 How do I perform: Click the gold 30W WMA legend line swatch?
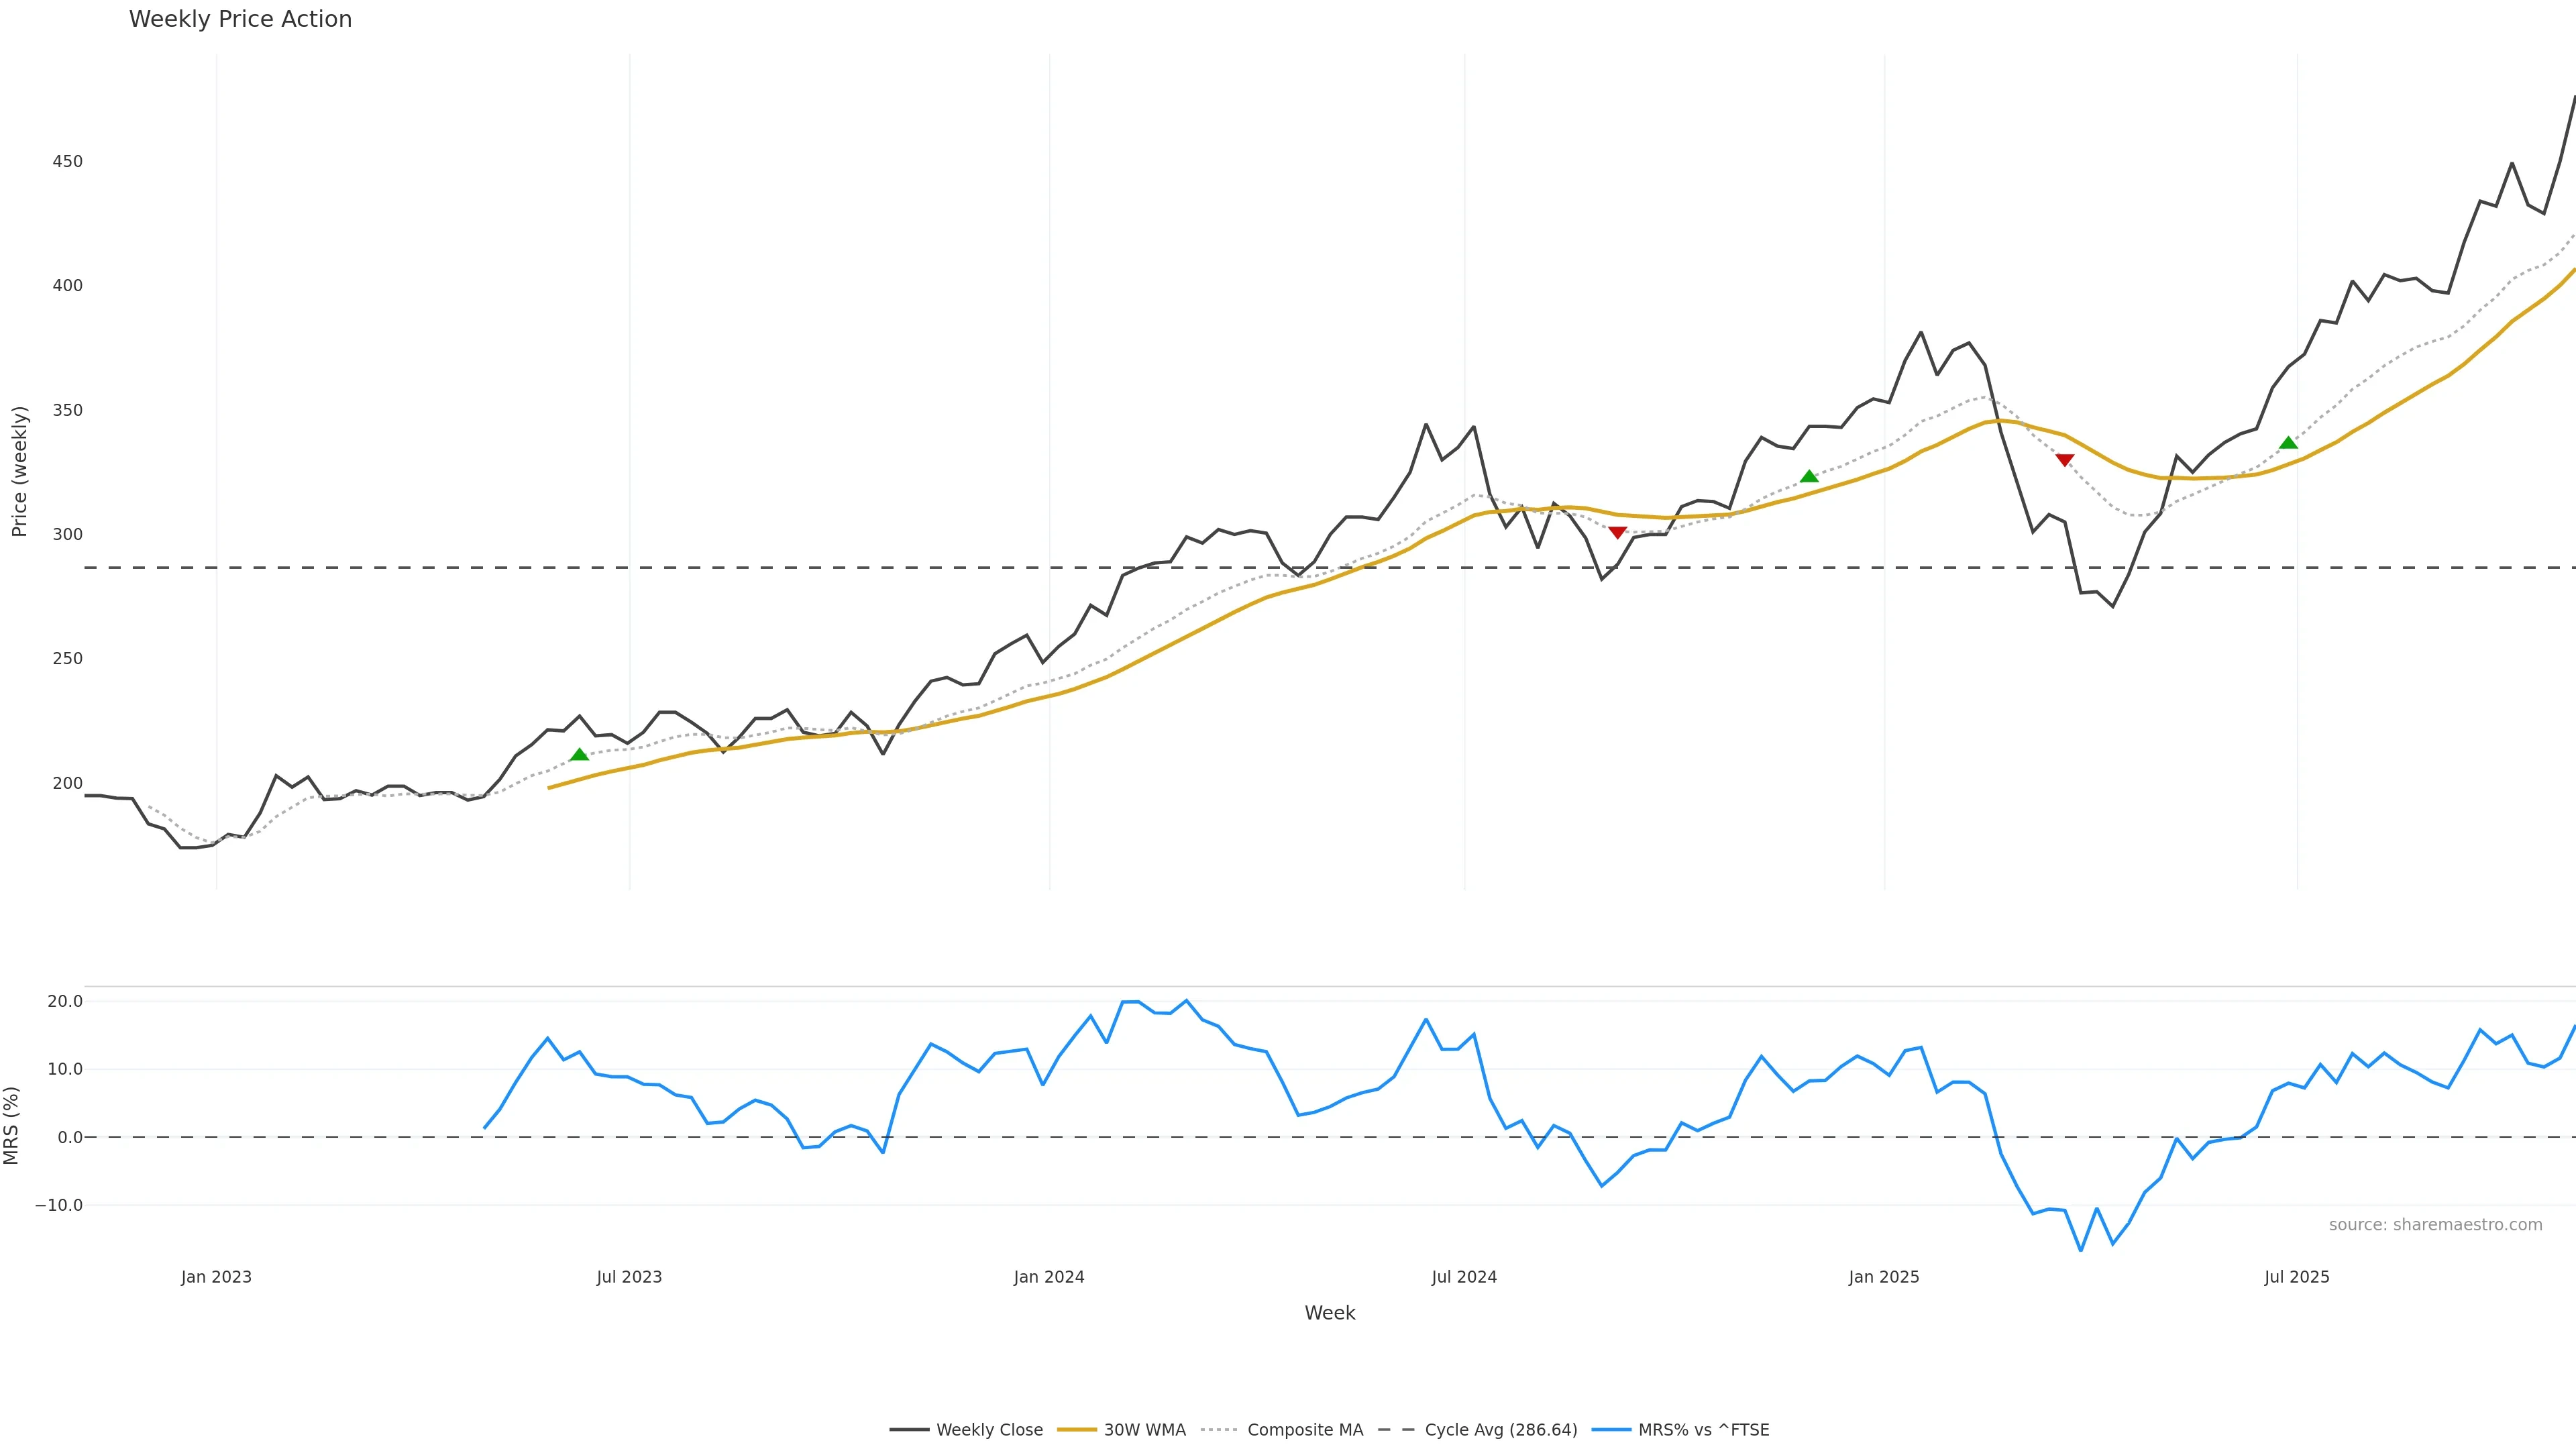coord(1077,1430)
